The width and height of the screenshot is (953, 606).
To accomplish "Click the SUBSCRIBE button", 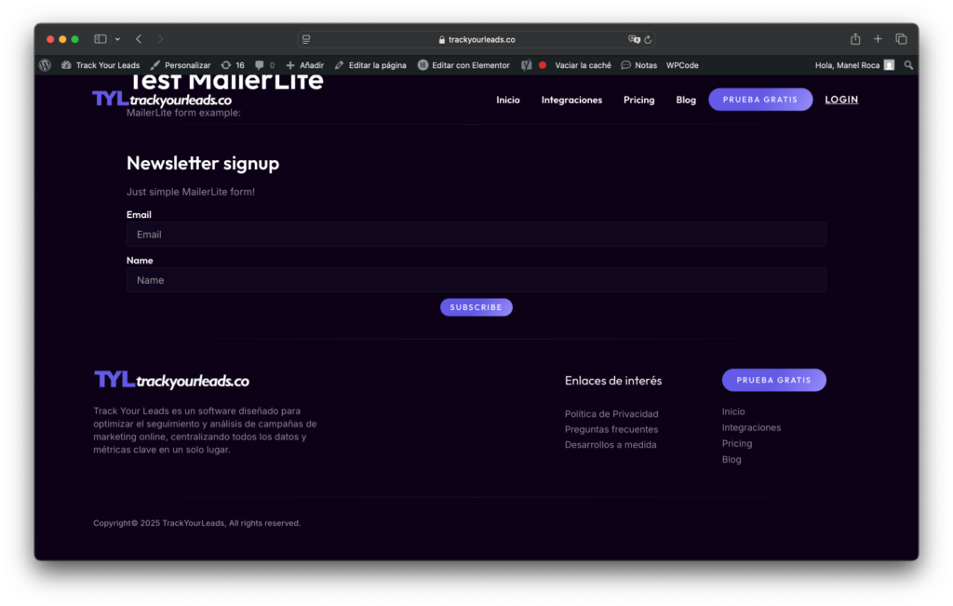I will click(476, 307).
